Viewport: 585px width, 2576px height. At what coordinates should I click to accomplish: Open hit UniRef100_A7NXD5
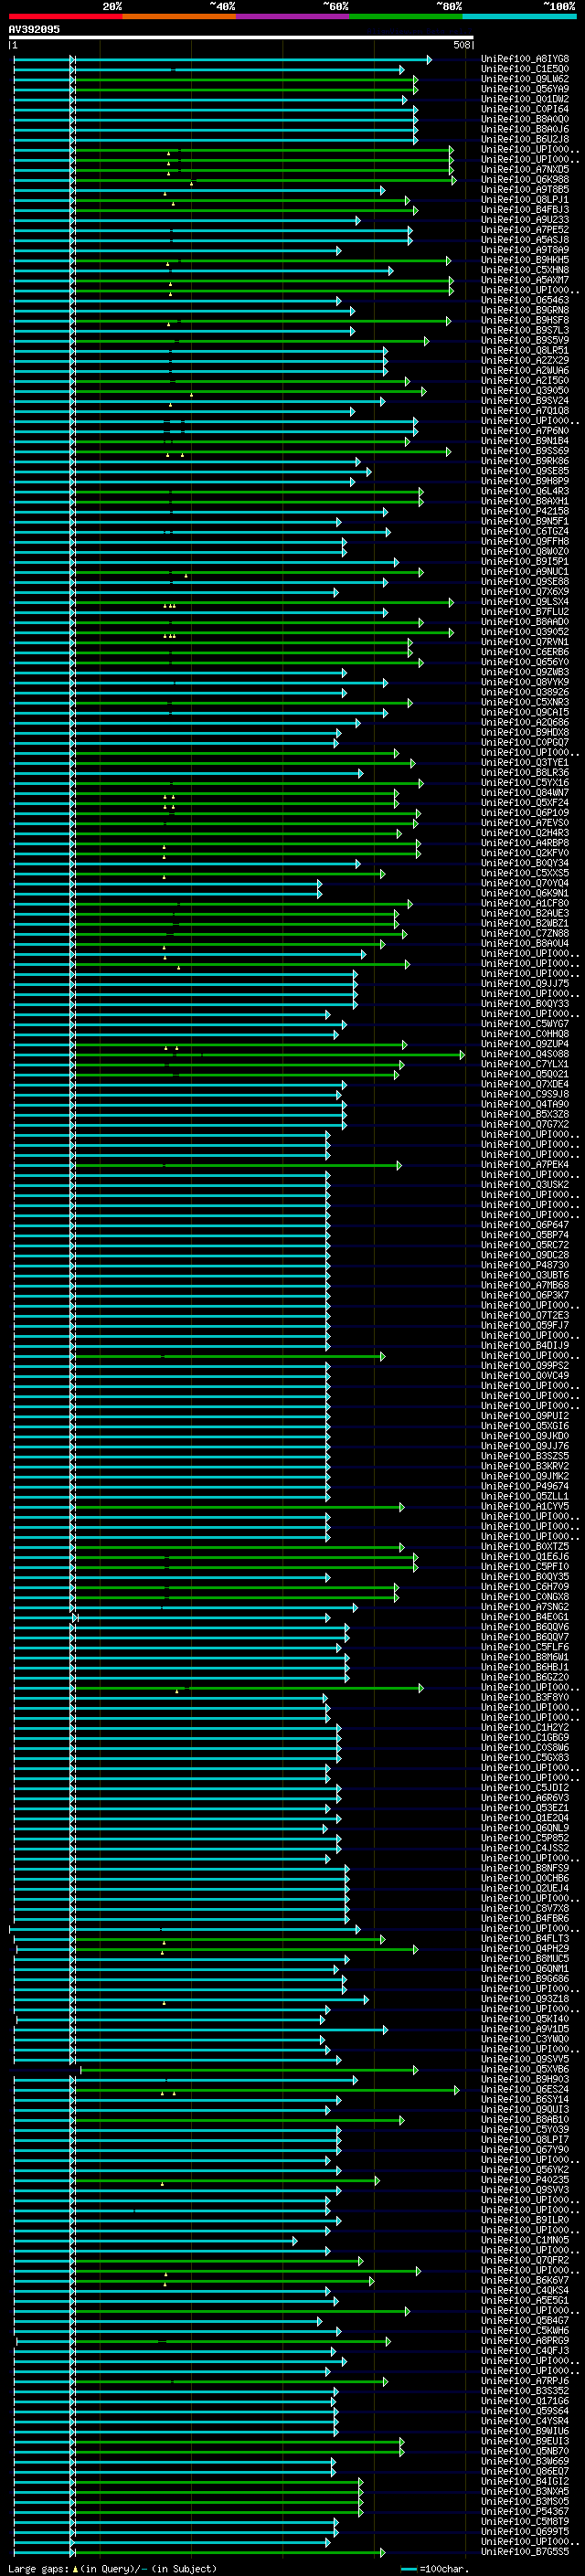[x=525, y=170]
